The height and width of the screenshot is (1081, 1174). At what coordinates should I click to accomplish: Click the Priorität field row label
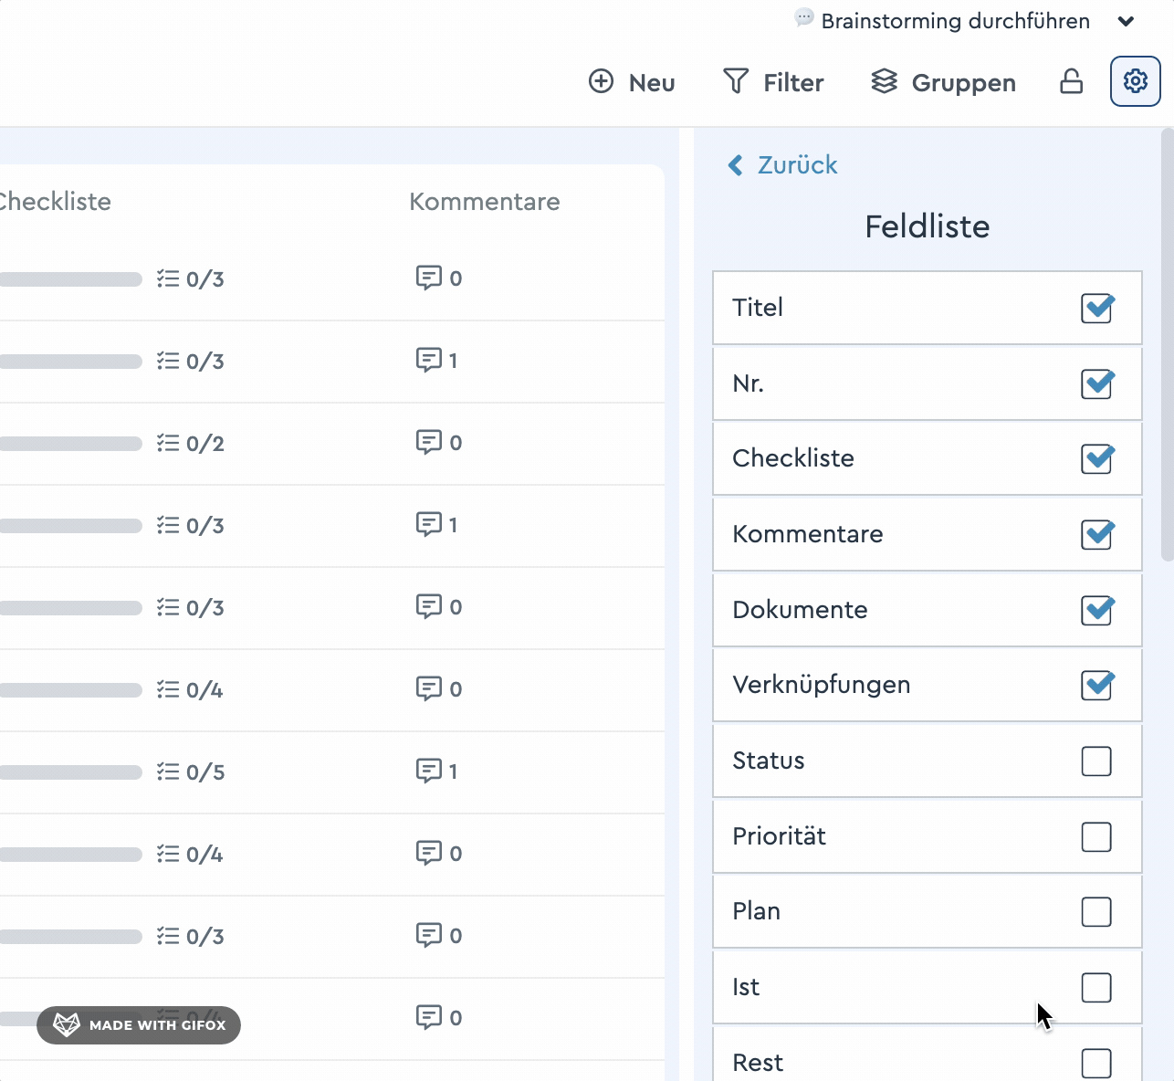point(780,836)
